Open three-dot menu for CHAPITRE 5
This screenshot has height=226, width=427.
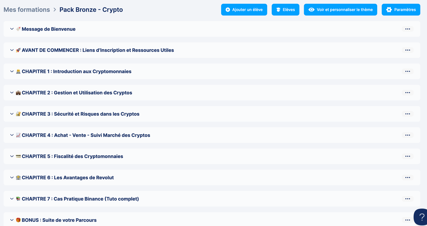[x=408, y=156]
